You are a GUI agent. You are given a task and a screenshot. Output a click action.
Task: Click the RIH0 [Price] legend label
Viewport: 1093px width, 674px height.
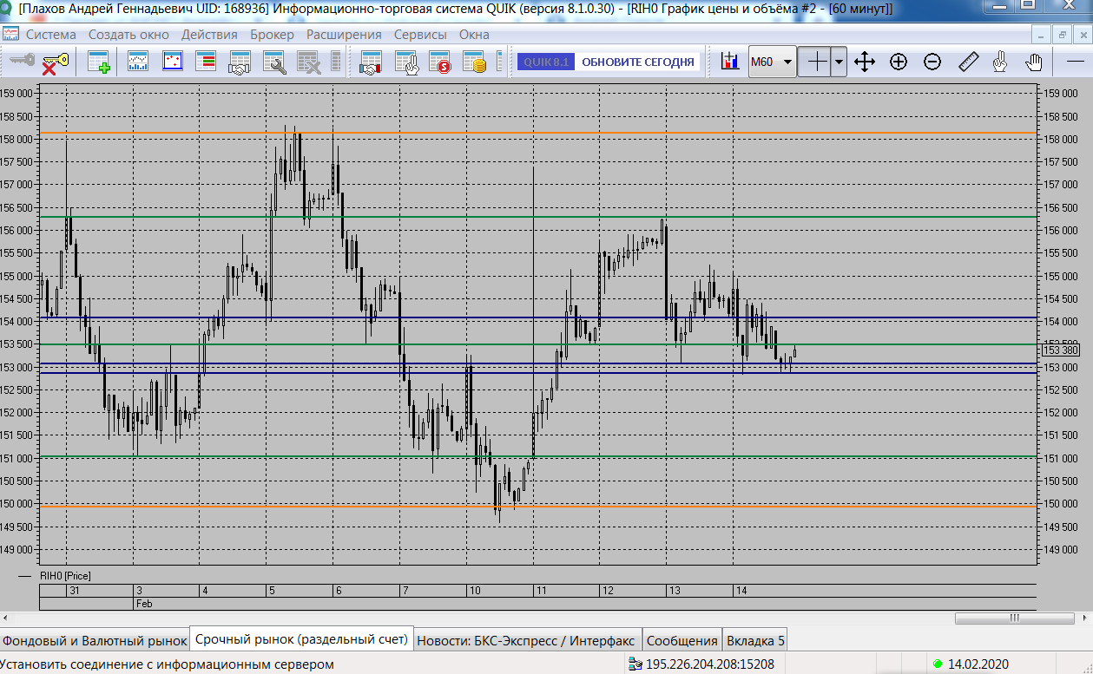tap(65, 575)
